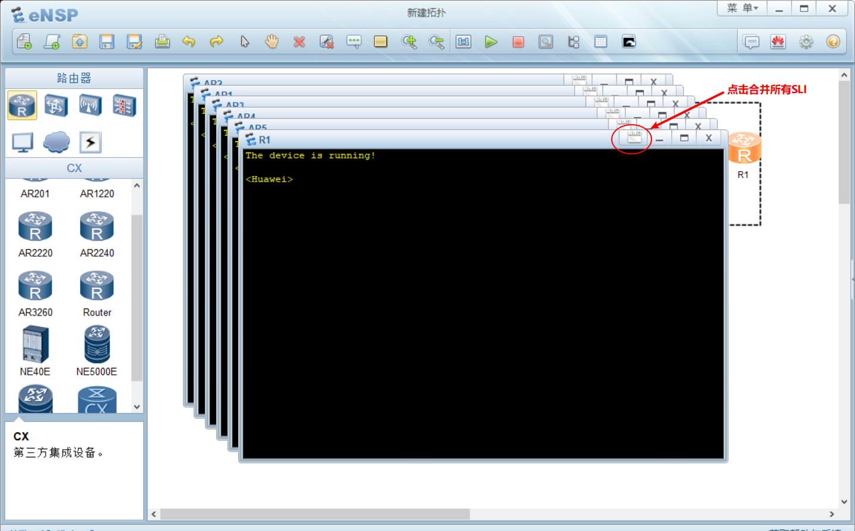Click the delete-all-connections eraser icon
This screenshot has height=531, width=855.
click(327, 42)
